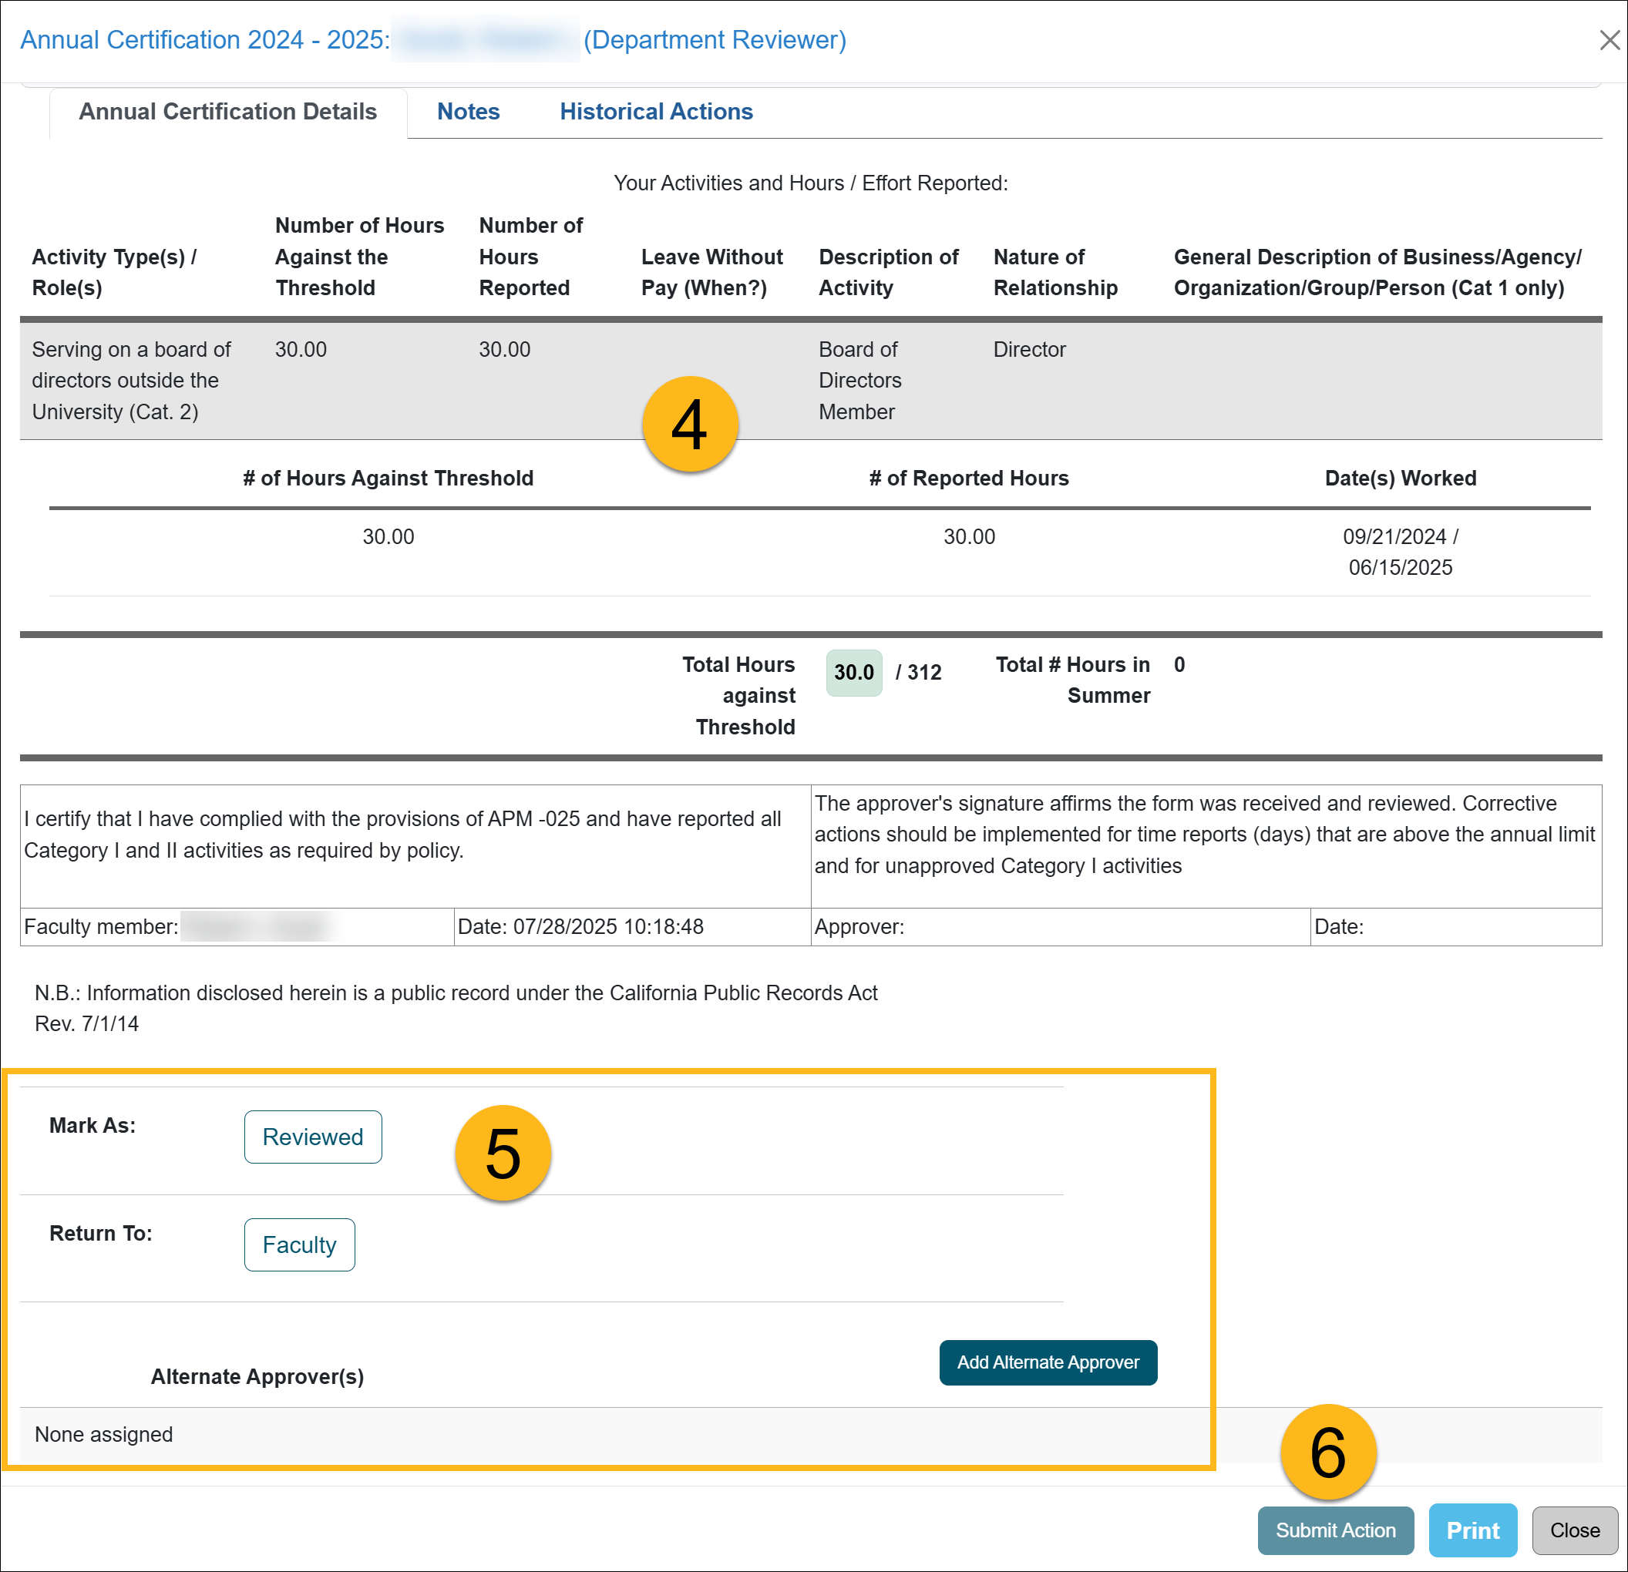
Task: Open the Historical Actions tab
Action: point(655,111)
